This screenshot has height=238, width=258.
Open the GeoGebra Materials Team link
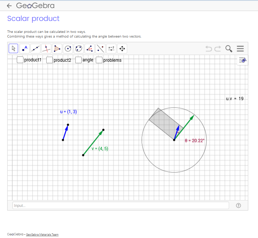[42, 234]
